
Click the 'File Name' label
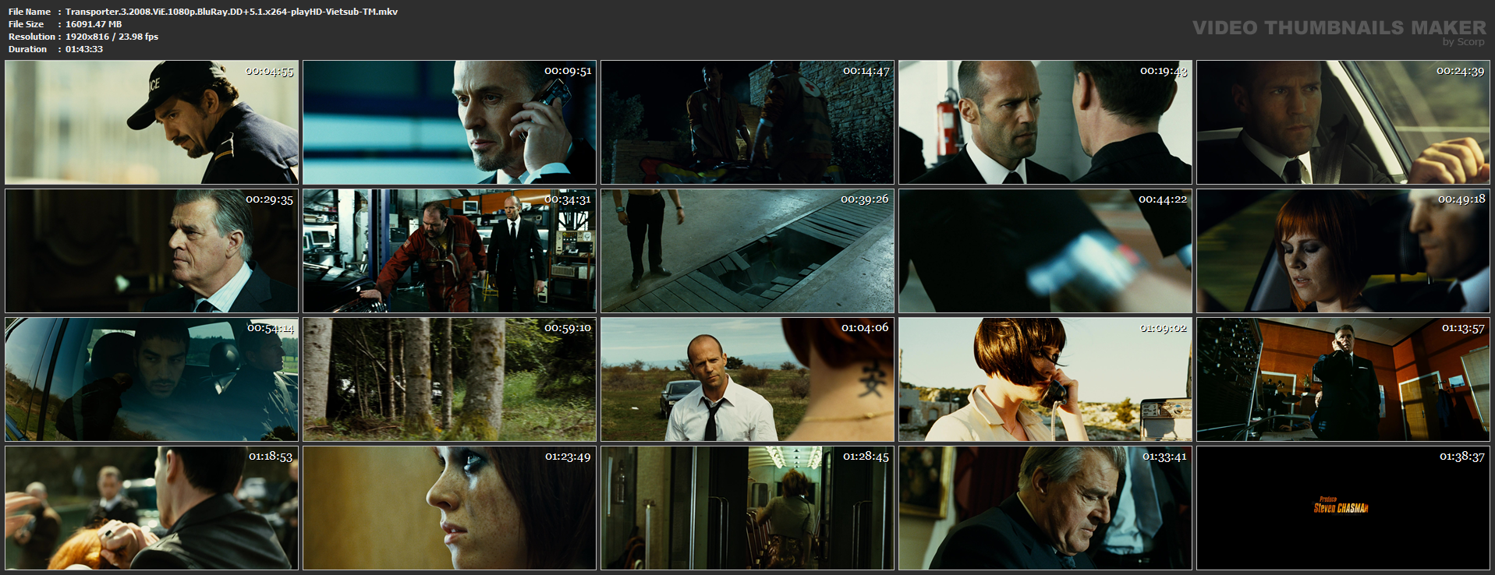30,12
